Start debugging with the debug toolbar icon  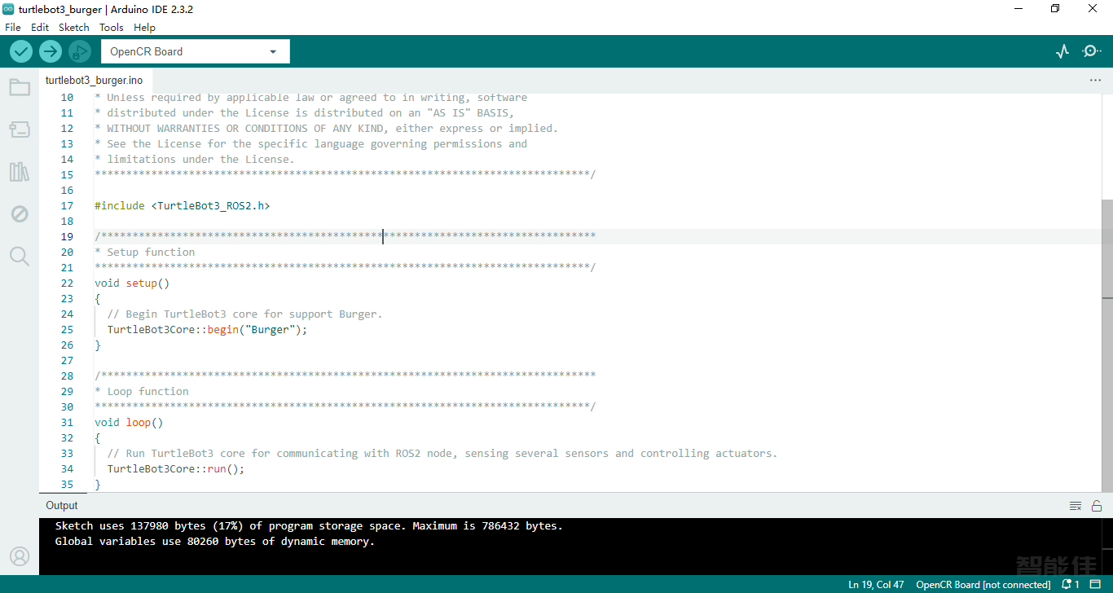click(79, 51)
